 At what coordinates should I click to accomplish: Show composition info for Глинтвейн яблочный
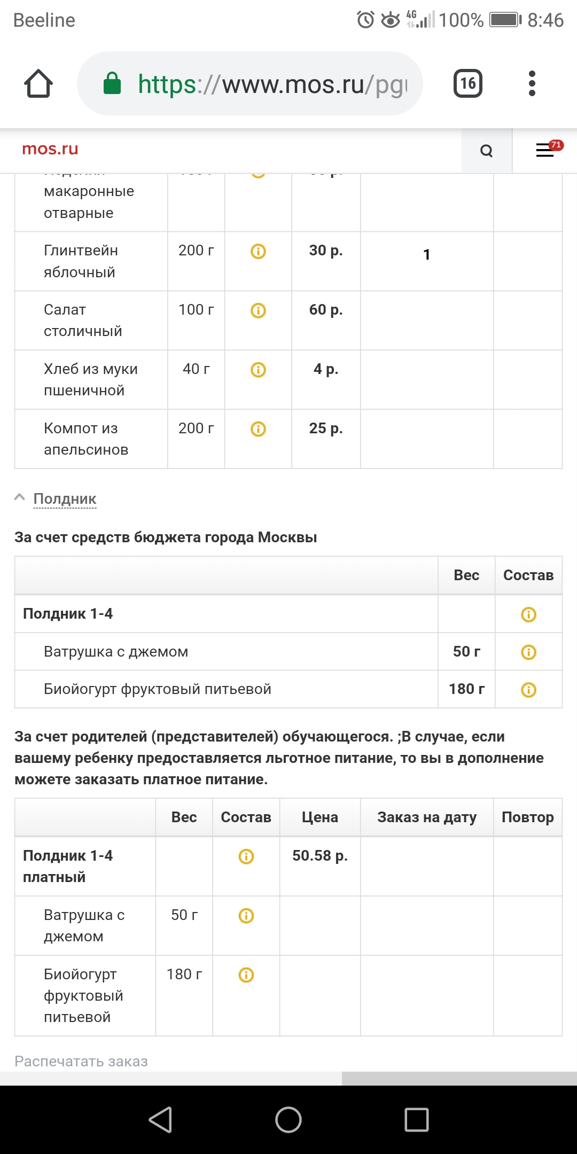pyautogui.click(x=258, y=251)
